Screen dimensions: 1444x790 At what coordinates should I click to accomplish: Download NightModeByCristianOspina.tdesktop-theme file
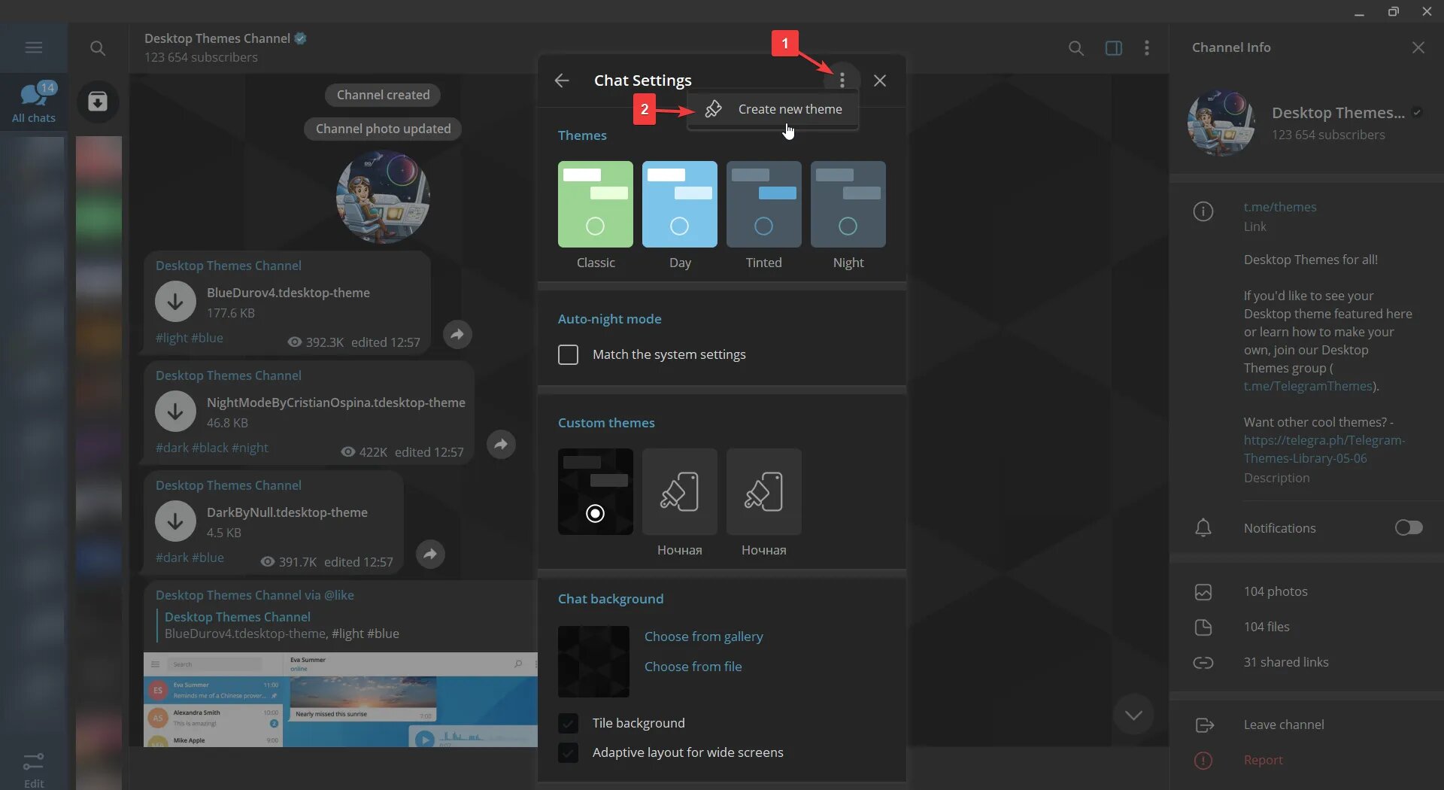pyautogui.click(x=175, y=411)
